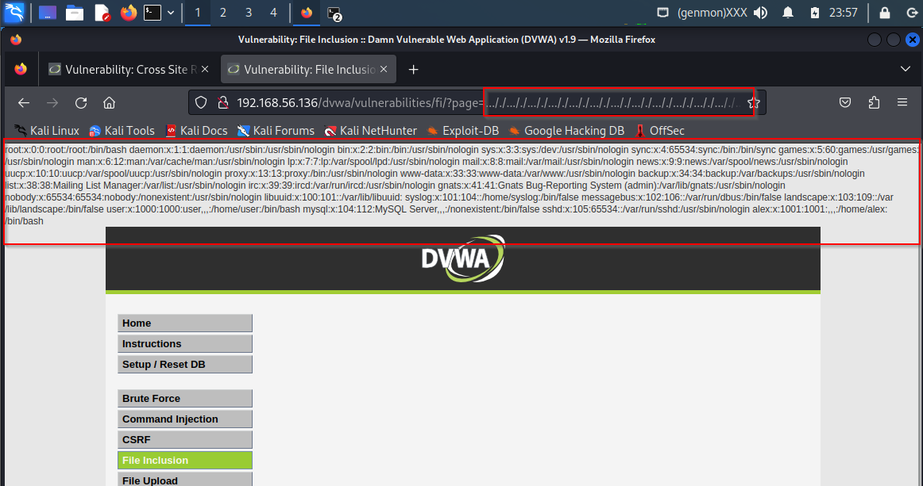This screenshot has height=486, width=923.
Task: Click the display monitor tray icon
Action: point(662,13)
